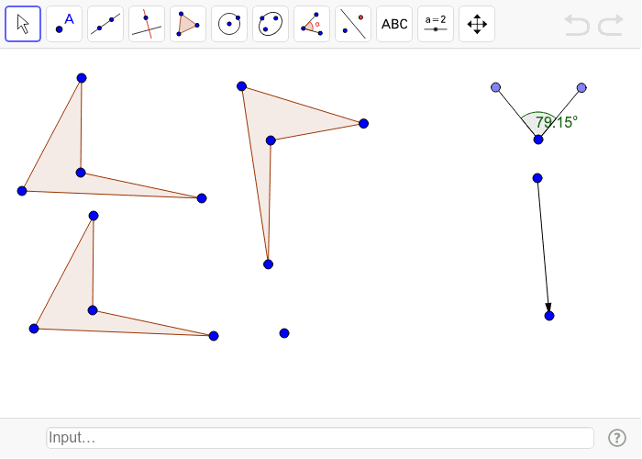Click the Redo arrow
This screenshot has height=459, width=642.
pyautogui.click(x=611, y=25)
